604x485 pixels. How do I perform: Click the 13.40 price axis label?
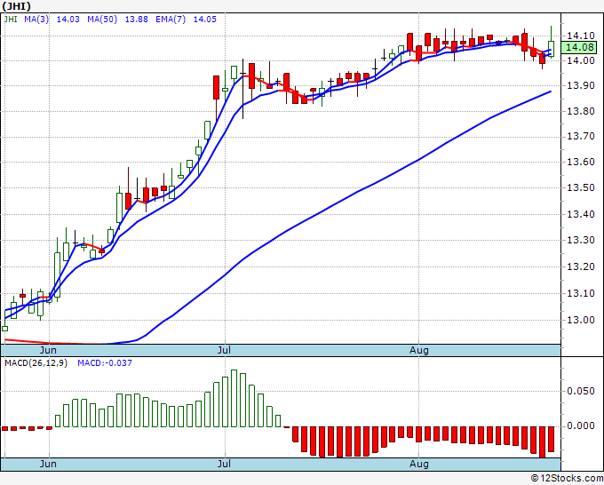pyautogui.click(x=581, y=214)
